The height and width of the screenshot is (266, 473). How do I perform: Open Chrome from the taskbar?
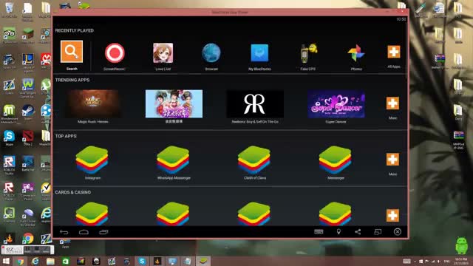pos(21,261)
